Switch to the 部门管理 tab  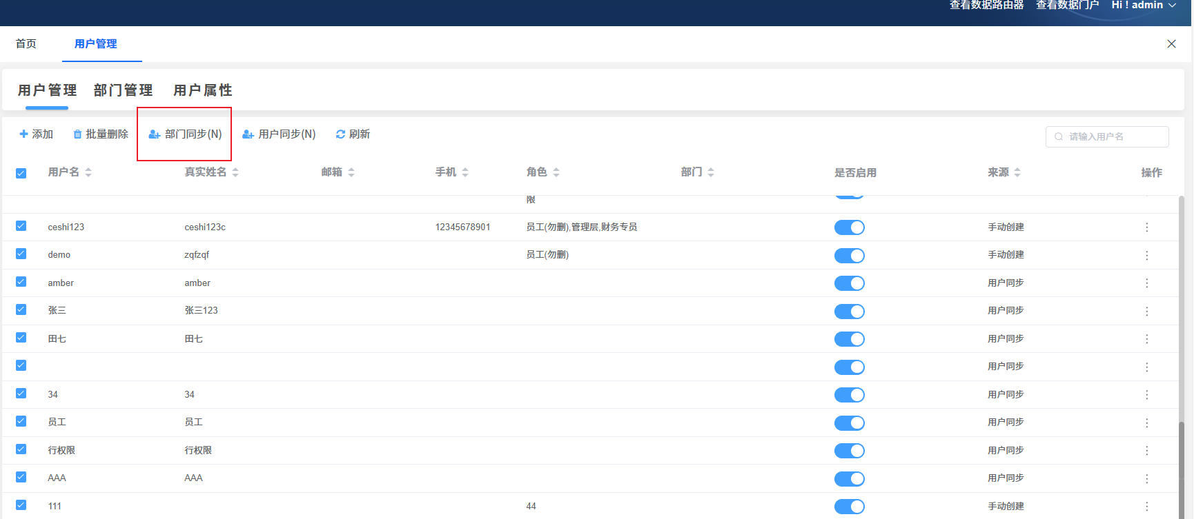click(123, 90)
